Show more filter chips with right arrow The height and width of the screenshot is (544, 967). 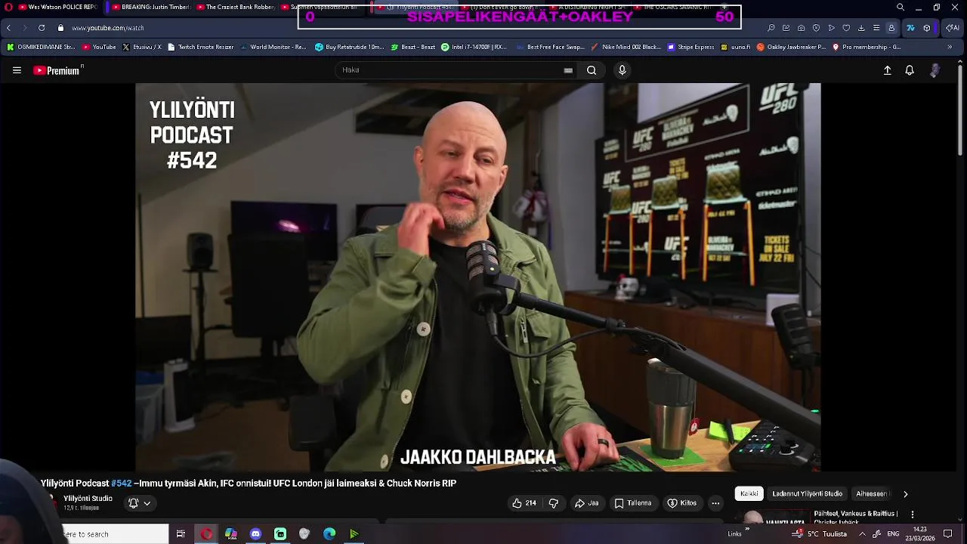point(905,494)
